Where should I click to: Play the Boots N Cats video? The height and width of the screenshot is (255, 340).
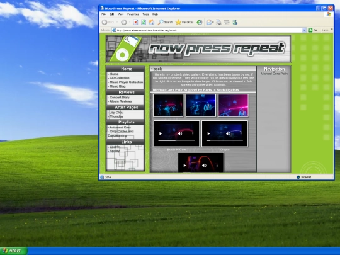point(161,133)
